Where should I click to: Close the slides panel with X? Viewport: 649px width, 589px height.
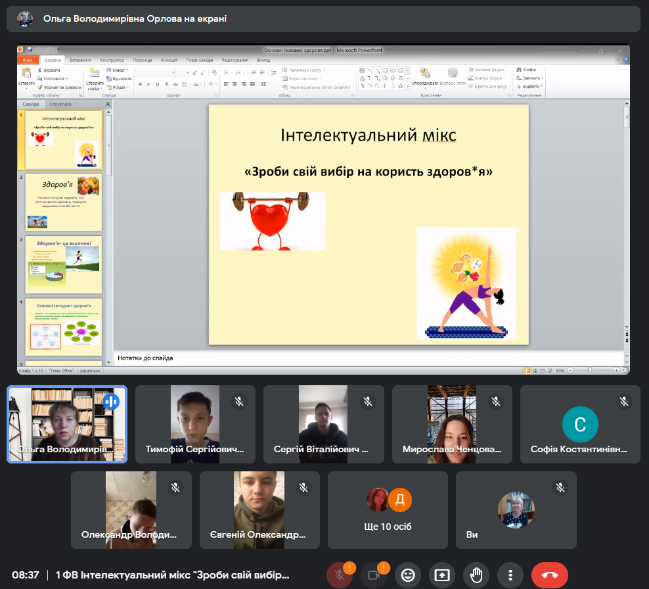pos(108,104)
